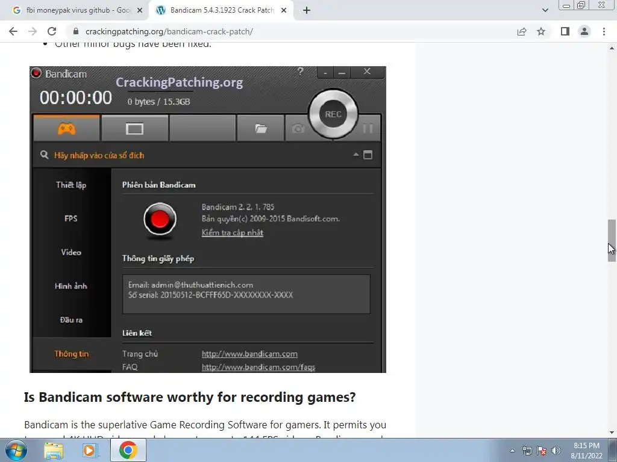Click the Chrome taskbar button
The height and width of the screenshot is (462, 617).
click(x=128, y=450)
